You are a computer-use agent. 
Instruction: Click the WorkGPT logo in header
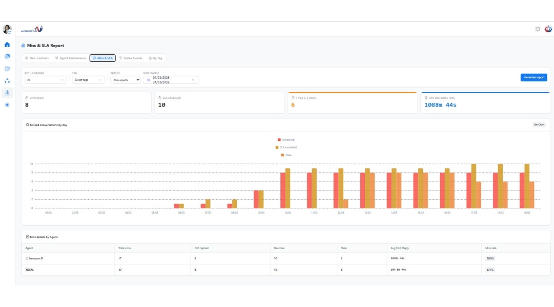pos(32,29)
